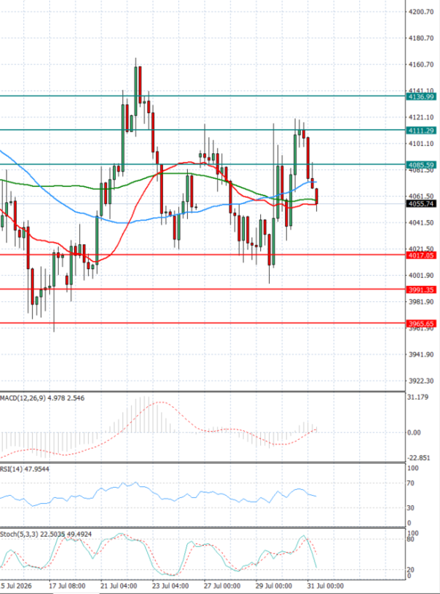Click the 27 Jul 00:00 date marker
This screenshot has width=440, height=594.
[222, 586]
